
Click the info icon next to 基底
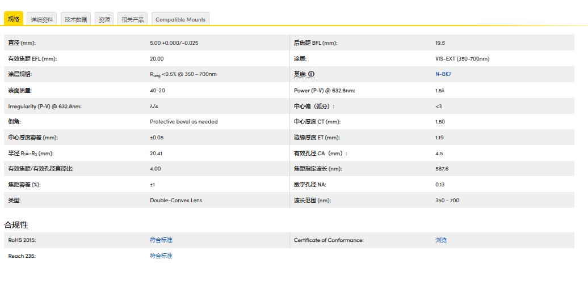pyautogui.click(x=311, y=74)
